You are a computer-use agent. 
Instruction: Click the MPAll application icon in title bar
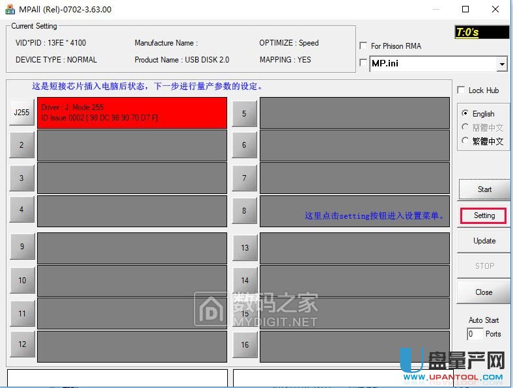(x=9, y=9)
